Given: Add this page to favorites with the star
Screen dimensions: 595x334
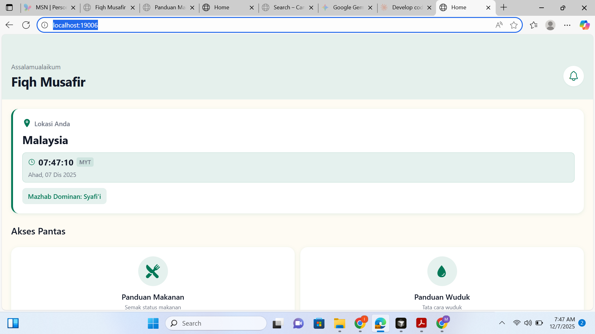Looking at the screenshot, I should click(513, 25).
